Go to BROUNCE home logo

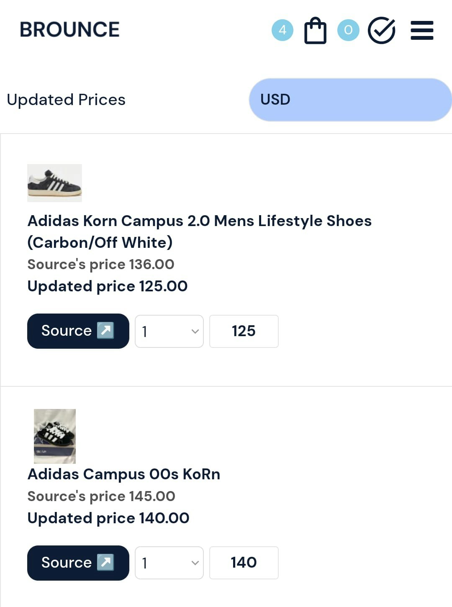coord(69,30)
